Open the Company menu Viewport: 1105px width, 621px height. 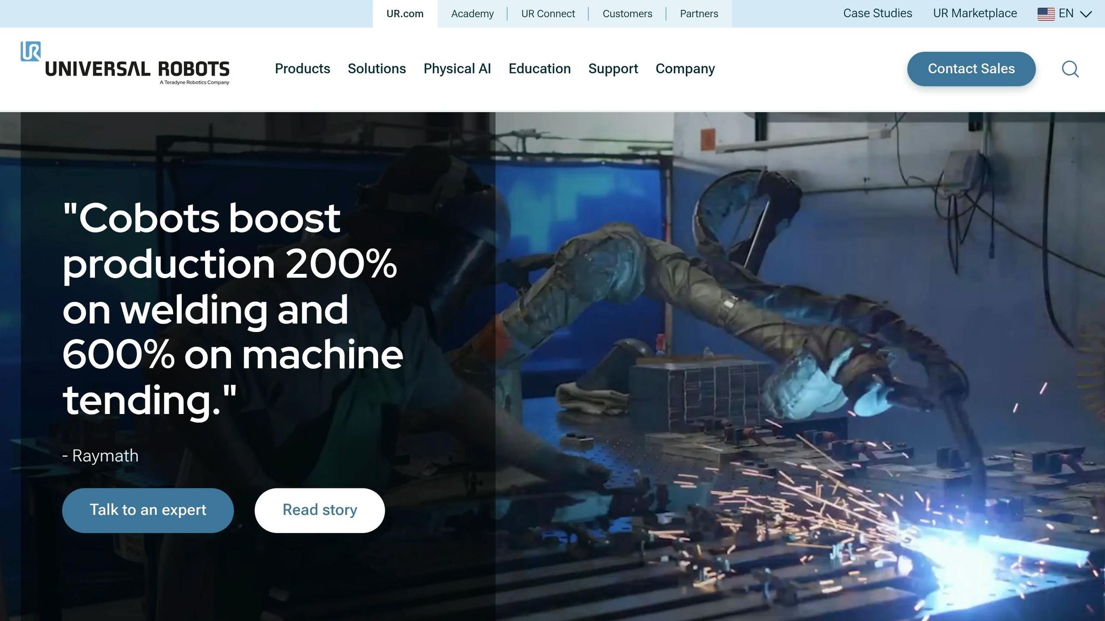point(685,68)
